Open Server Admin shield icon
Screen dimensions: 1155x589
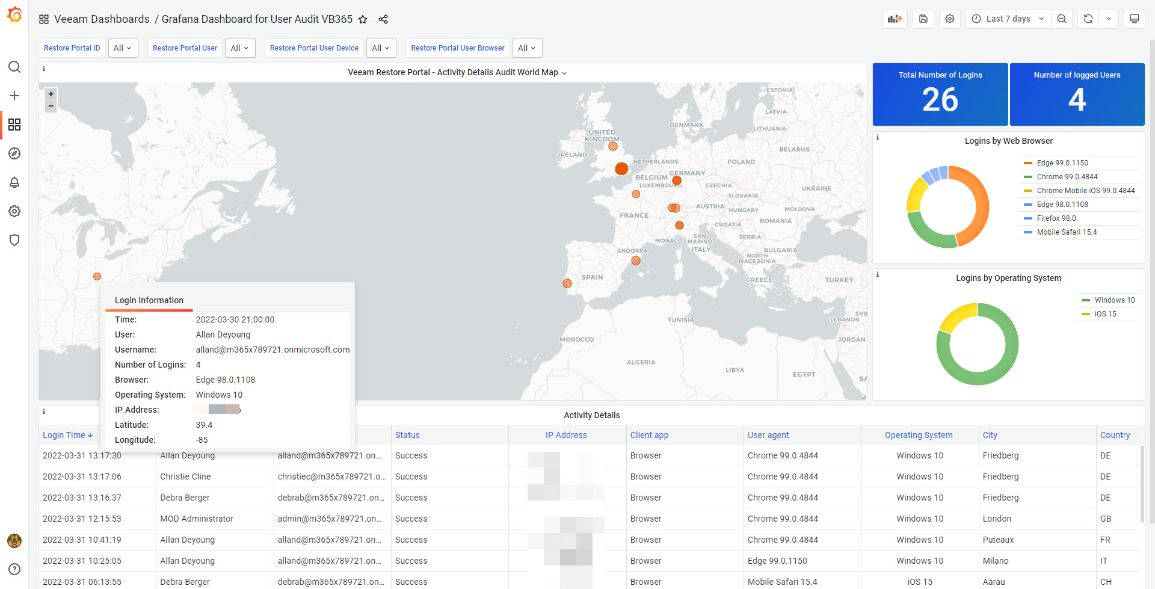(14, 240)
